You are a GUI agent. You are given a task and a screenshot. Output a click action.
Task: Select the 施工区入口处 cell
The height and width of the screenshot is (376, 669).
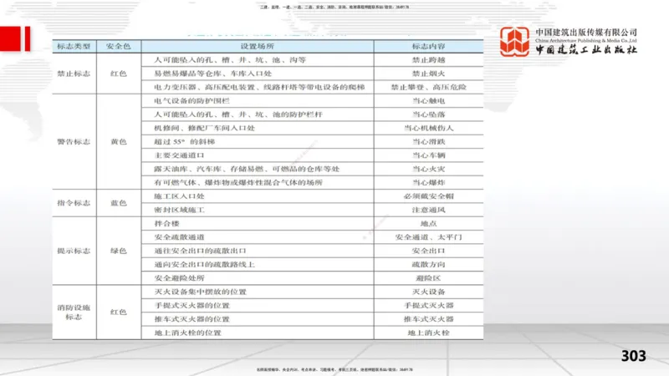(x=258, y=196)
